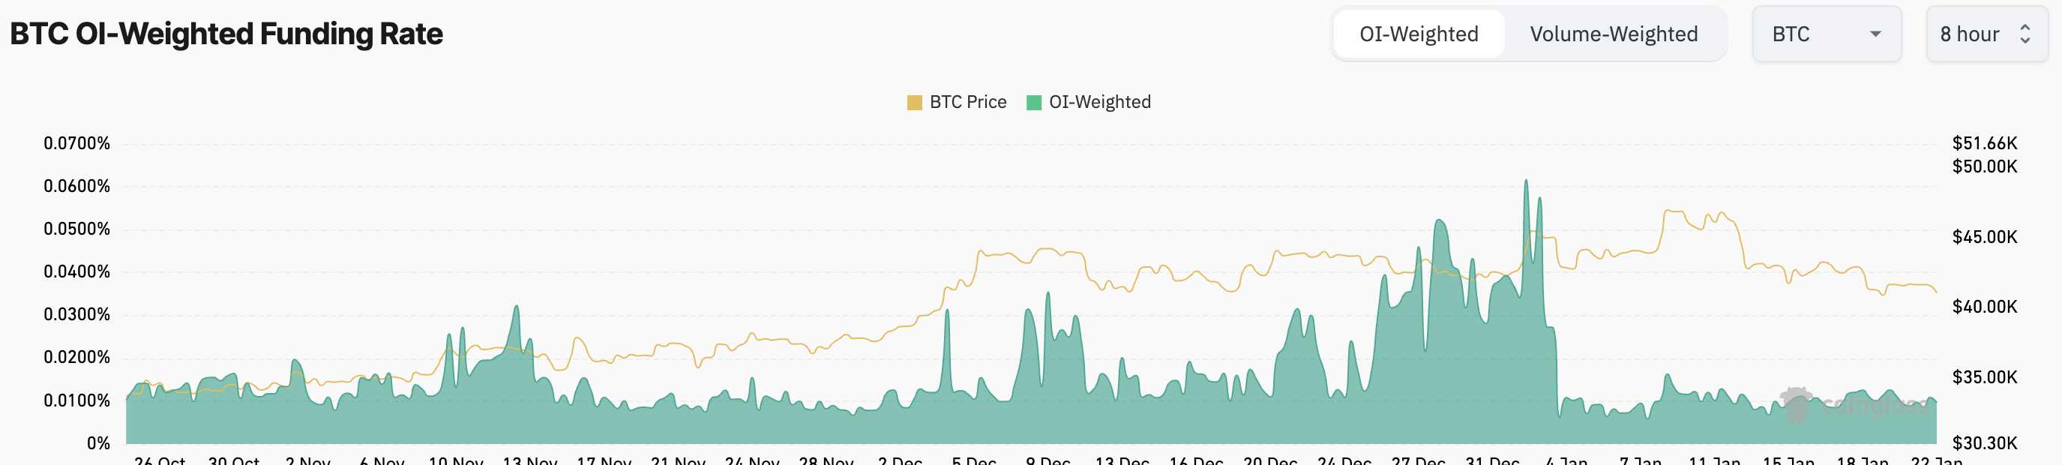The width and height of the screenshot is (2062, 465).
Task: Click the 11 Jan date axis label
Action: point(1714,460)
